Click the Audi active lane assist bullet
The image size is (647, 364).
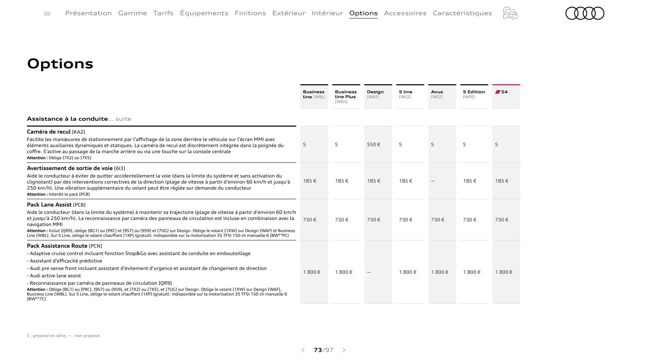point(54,276)
